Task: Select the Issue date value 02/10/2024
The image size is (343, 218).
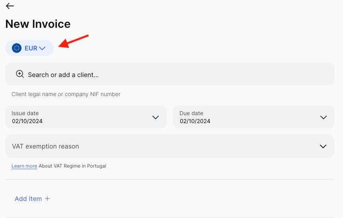Action: tap(27, 121)
